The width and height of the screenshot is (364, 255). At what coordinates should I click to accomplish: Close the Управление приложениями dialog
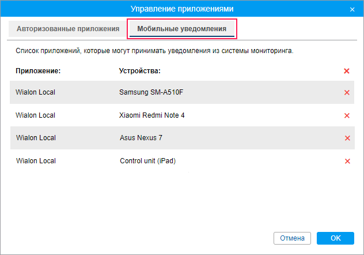point(352,9)
